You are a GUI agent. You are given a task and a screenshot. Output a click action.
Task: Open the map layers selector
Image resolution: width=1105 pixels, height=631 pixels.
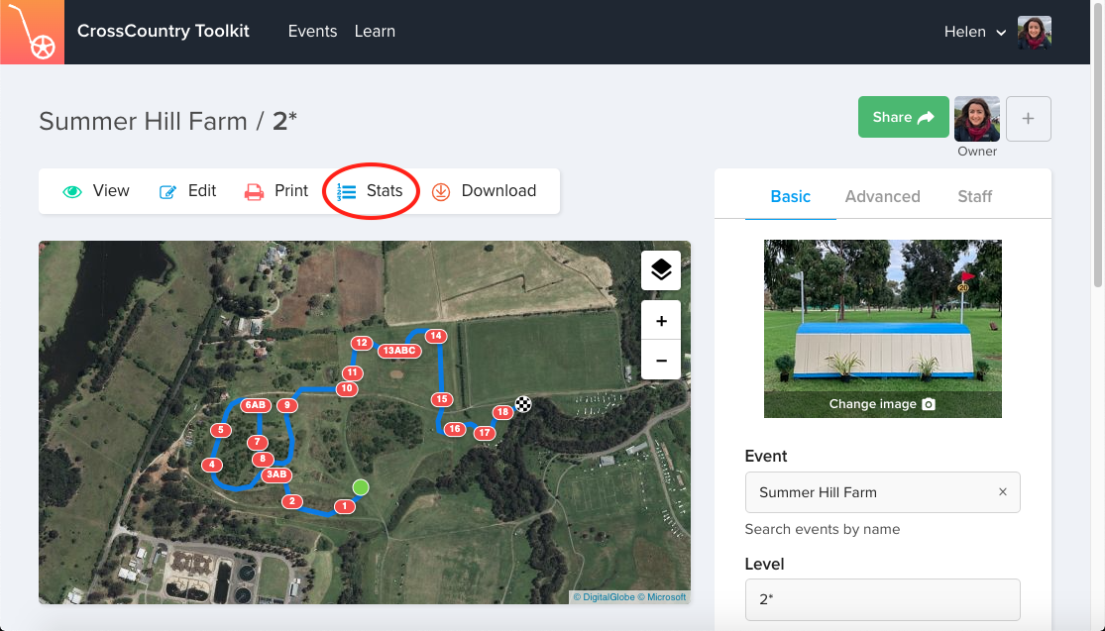pos(661,269)
